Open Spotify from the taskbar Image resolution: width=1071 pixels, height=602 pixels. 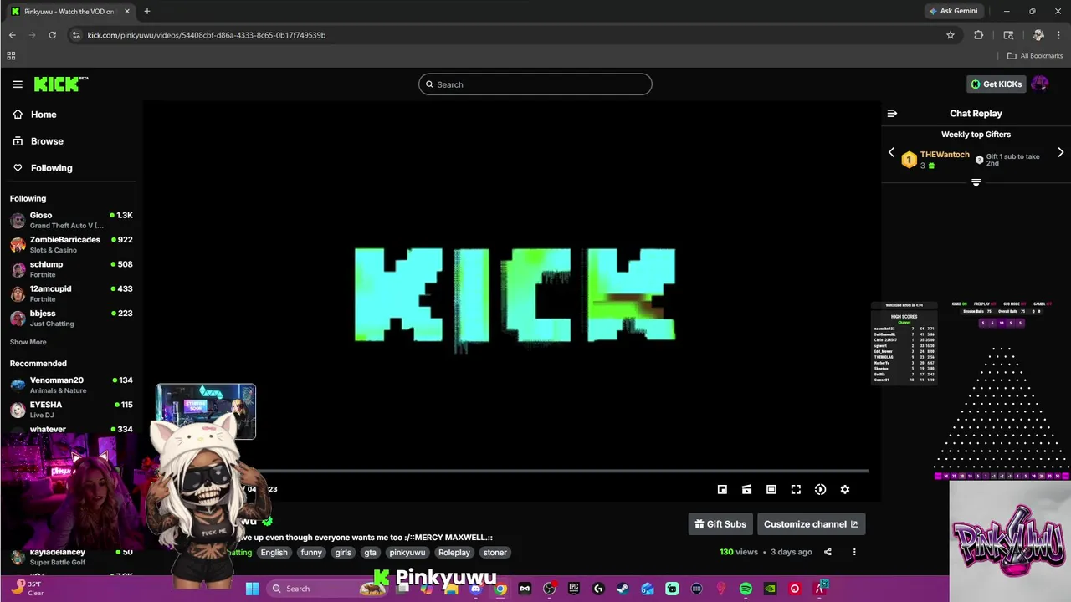click(x=746, y=589)
